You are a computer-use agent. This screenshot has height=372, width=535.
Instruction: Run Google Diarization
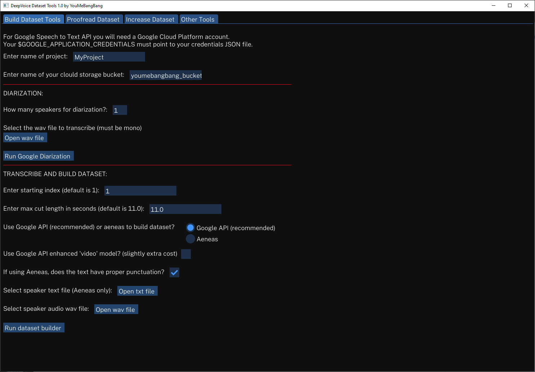(x=38, y=156)
